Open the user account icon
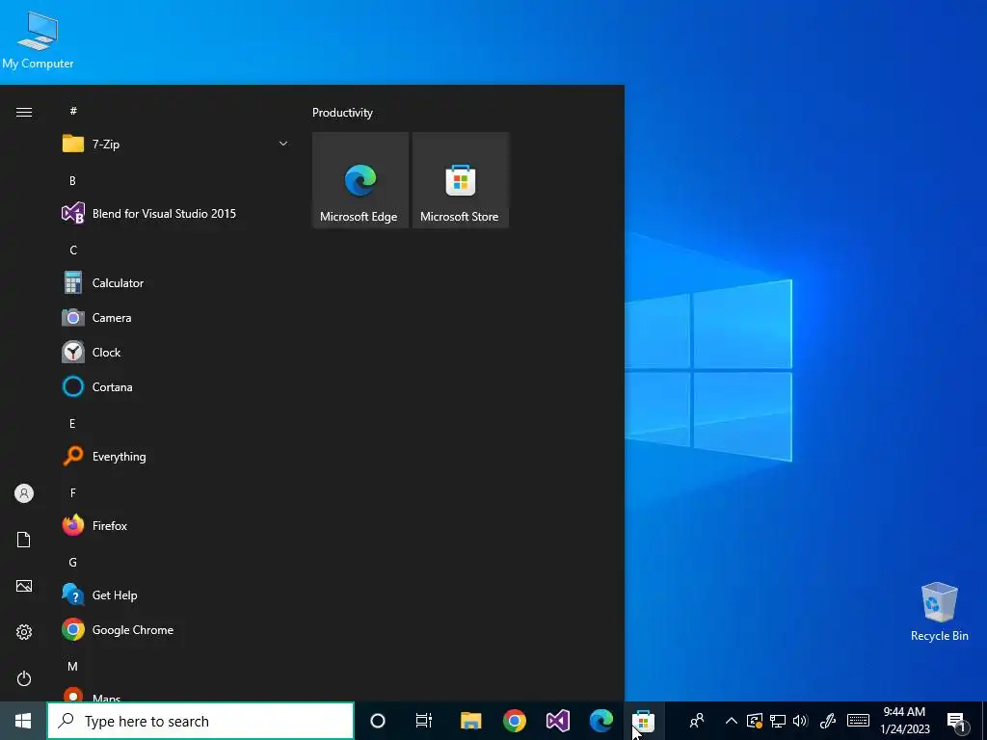The height and width of the screenshot is (740, 987). (24, 493)
